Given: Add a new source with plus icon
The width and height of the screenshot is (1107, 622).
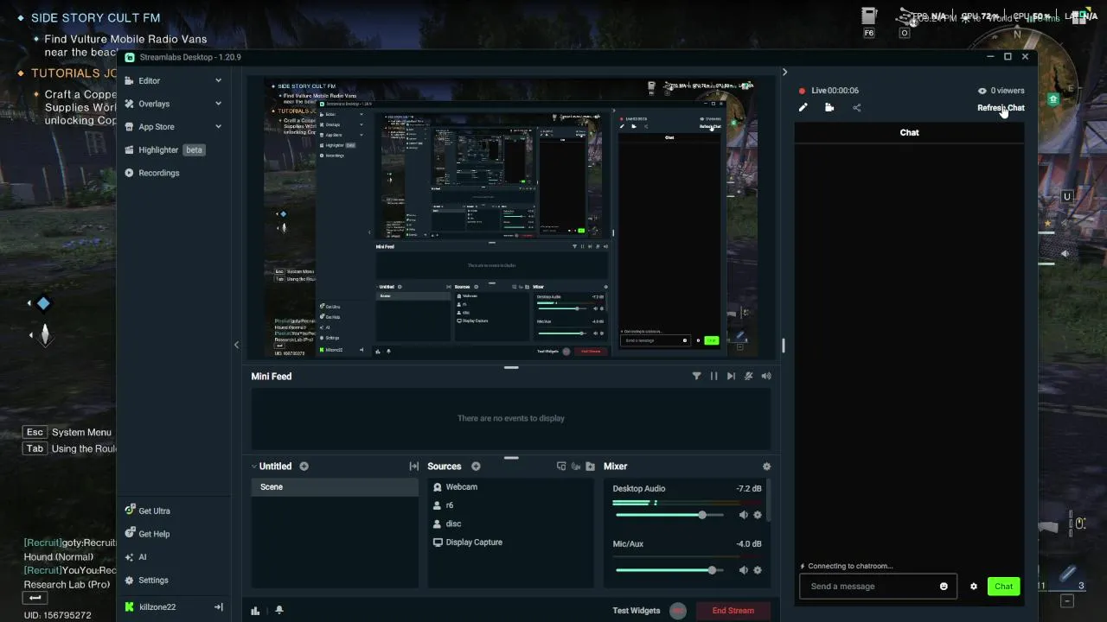Looking at the screenshot, I should pos(476,466).
